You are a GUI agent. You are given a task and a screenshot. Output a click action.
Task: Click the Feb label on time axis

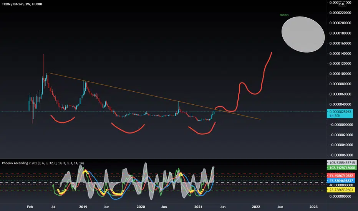[30, 207]
